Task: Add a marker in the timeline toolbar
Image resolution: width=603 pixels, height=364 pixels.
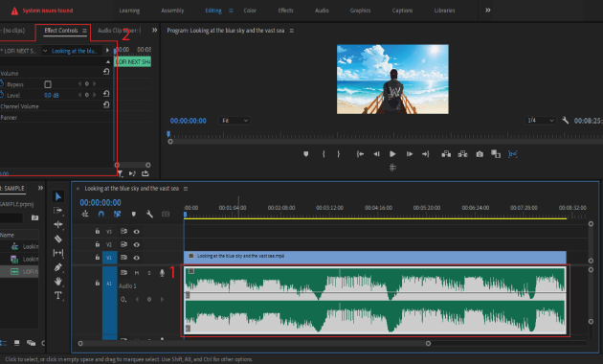Action: (x=133, y=214)
